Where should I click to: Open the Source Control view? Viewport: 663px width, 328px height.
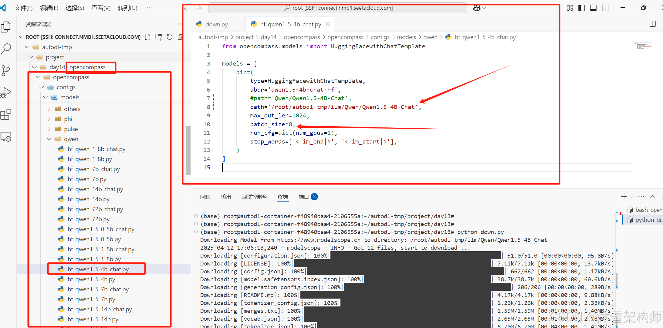pyautogui.click(x=6, y=70)
